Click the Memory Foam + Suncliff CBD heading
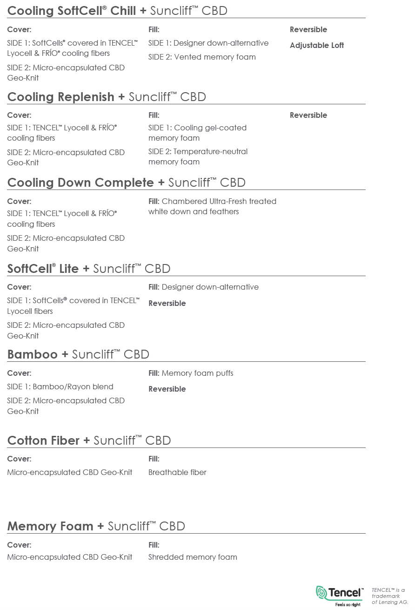The width and height of the screenshot is (415, 610). (x=96, y=526)
